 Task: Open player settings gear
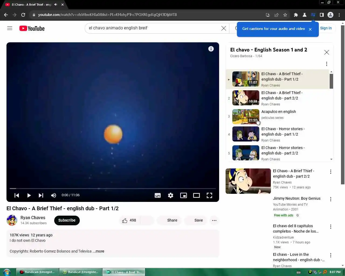click(171, 195)
